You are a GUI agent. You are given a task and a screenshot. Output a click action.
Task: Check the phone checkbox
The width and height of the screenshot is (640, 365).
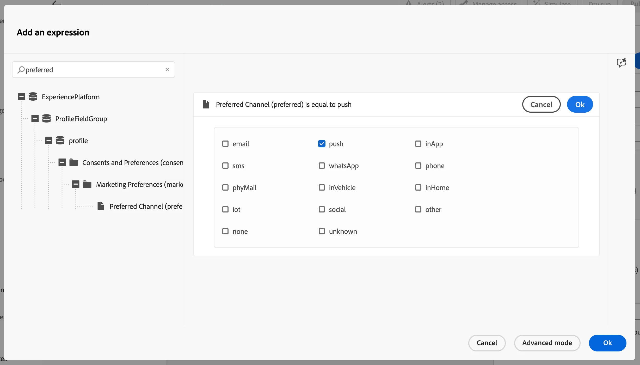(x=418, y=166)
